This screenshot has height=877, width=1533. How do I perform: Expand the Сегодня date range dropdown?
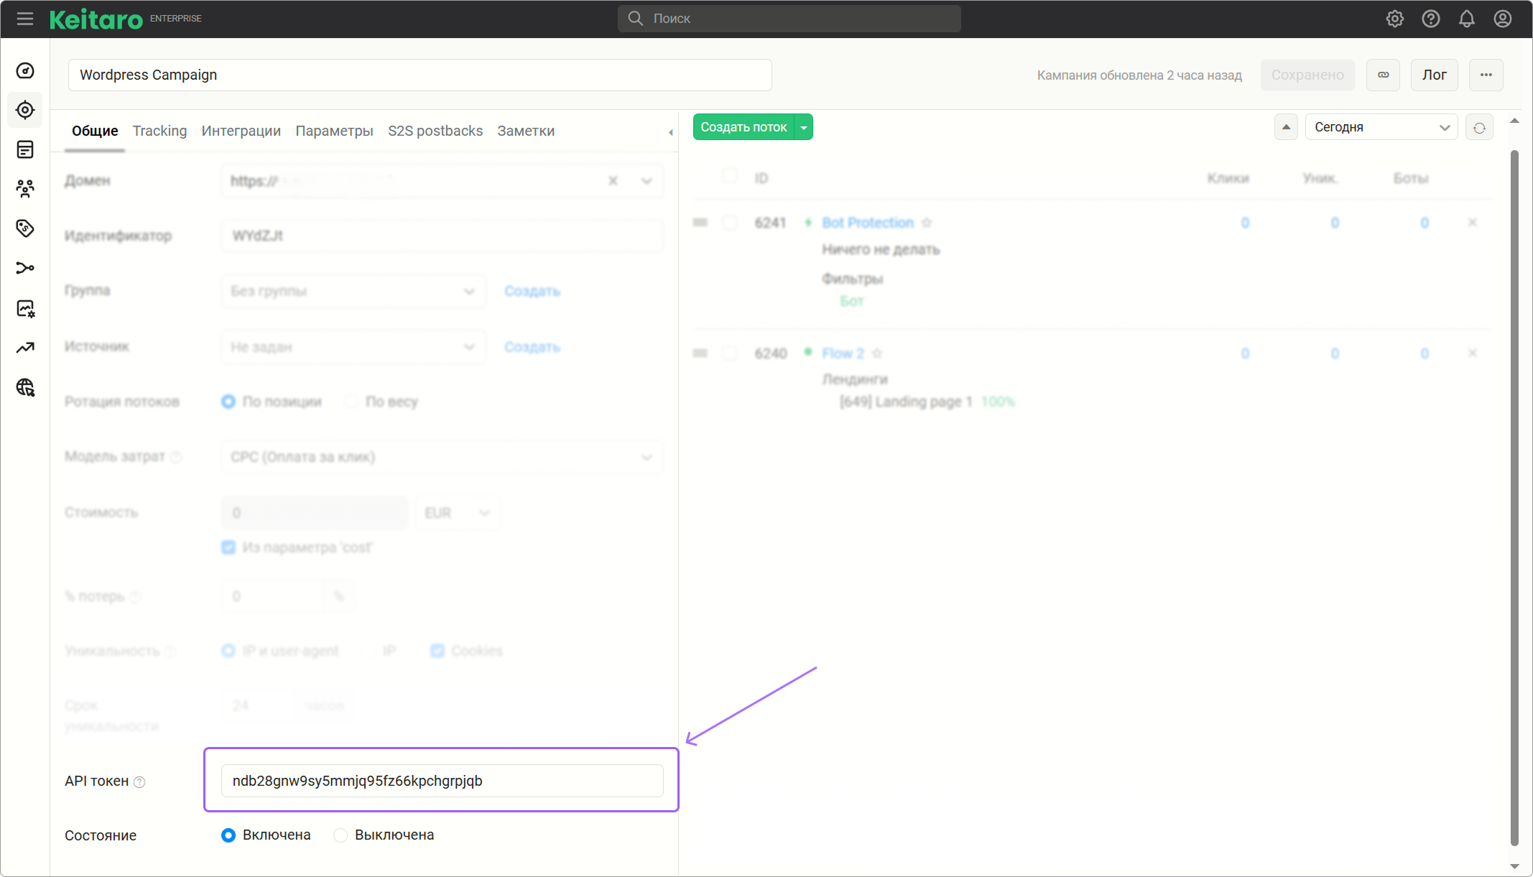click(x=1381, y=127)
